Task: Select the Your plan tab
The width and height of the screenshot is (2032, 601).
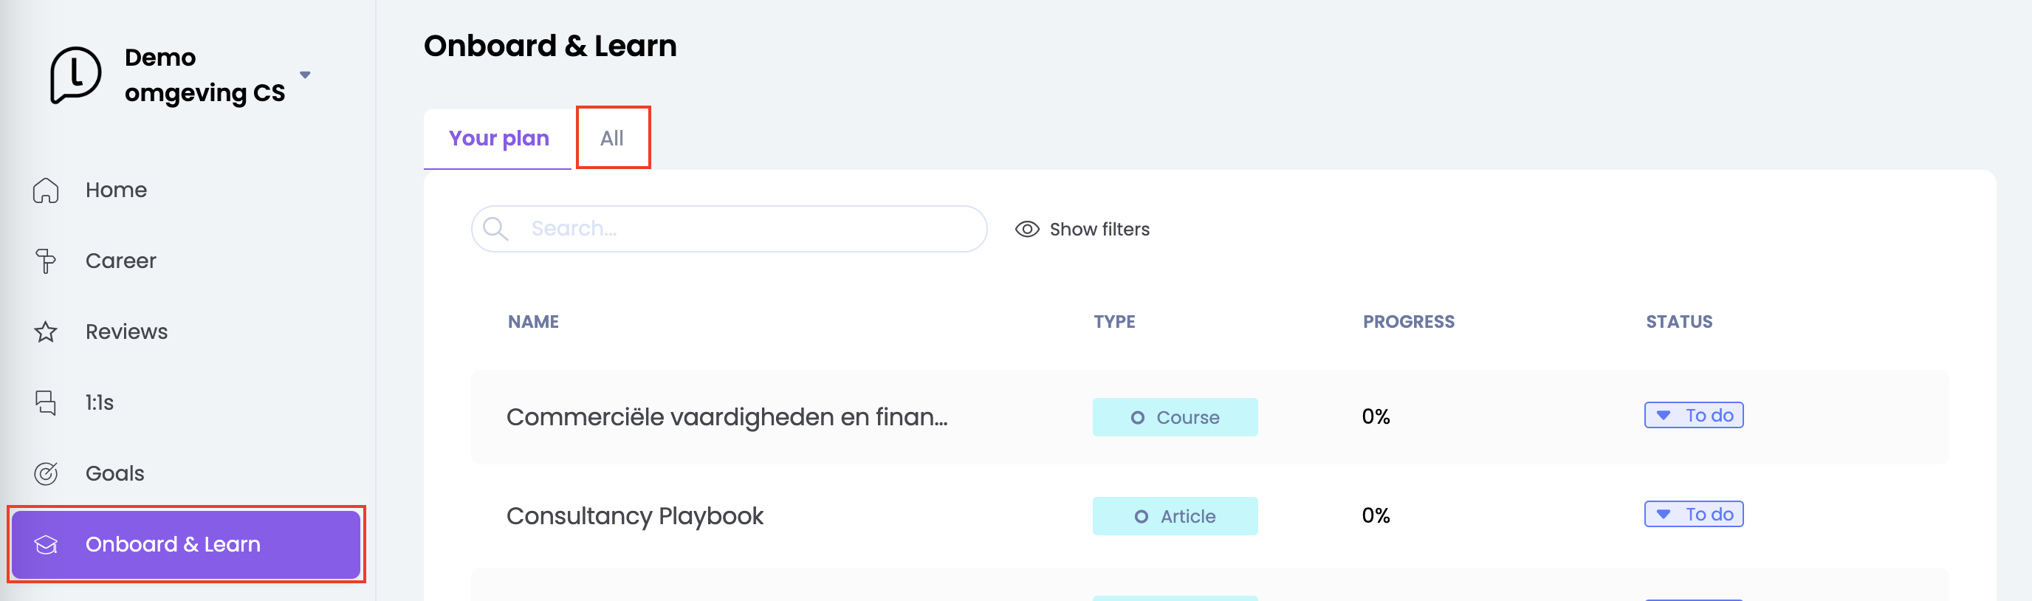Action: pyautogui.click(x=498, y=138)
